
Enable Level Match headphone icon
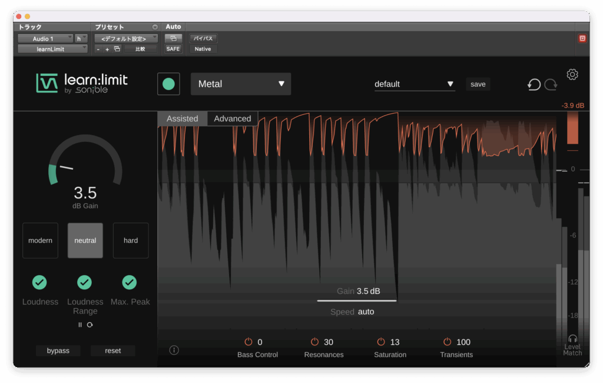(572, 339)
